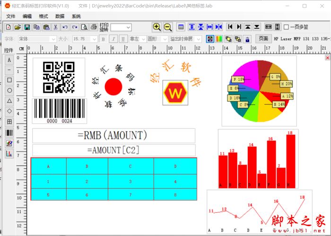The width and height of the screenshot is (331, 236).
Task: Open the calendar/date toolbar icon
Action: tap(181, 27)
